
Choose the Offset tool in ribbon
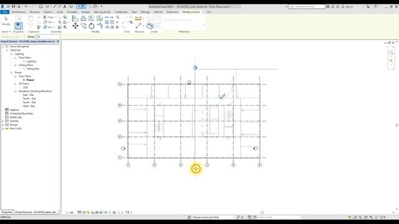click(83, 18)
